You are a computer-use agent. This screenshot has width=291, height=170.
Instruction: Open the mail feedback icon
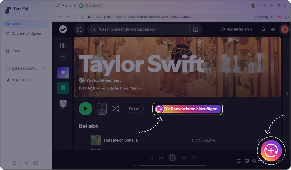(x=36, y=163)
